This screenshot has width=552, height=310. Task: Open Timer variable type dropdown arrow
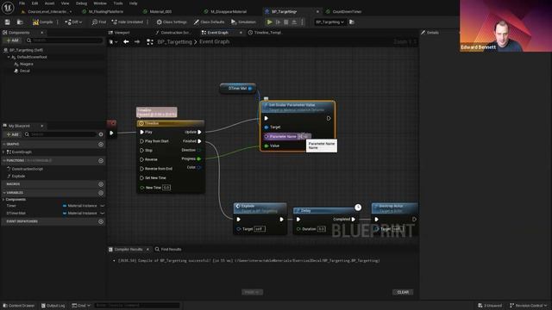pyautogui.click(x=103, y=206)
